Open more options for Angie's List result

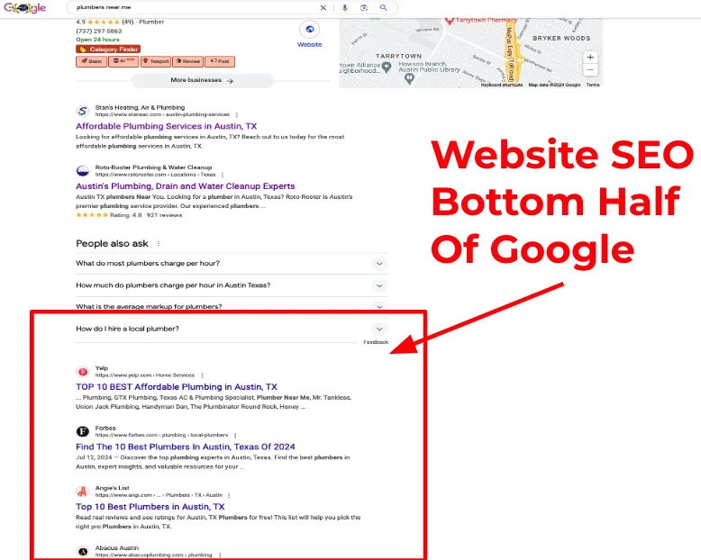point(229,495)
